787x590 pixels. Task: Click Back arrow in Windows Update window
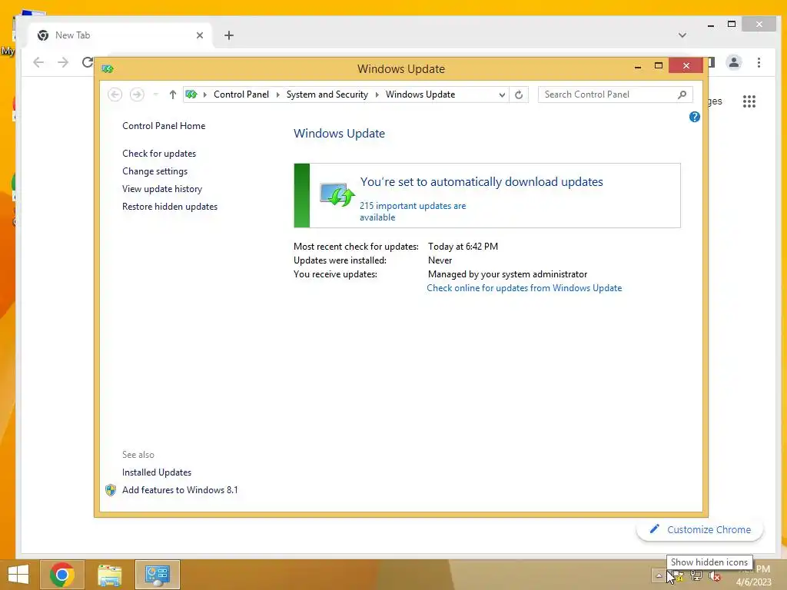115,94
